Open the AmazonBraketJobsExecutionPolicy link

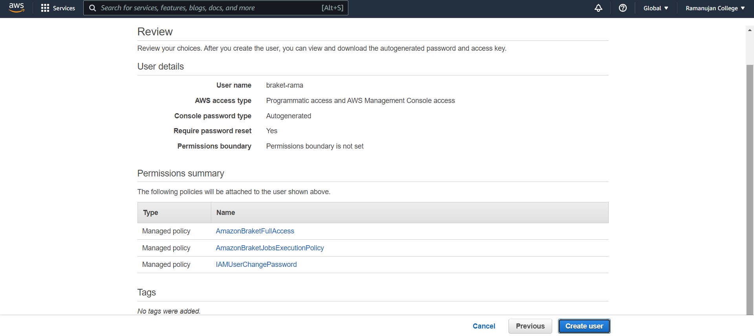coord(270,248)
